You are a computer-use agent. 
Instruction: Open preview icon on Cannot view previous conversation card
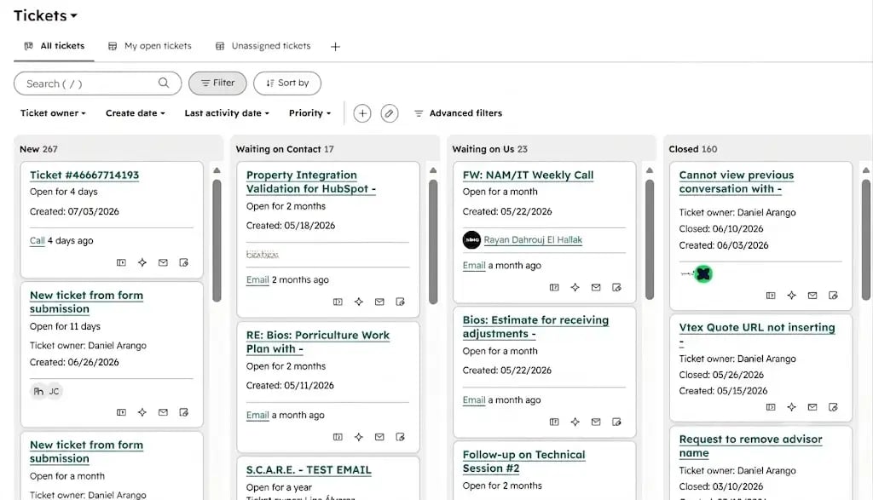771,296
